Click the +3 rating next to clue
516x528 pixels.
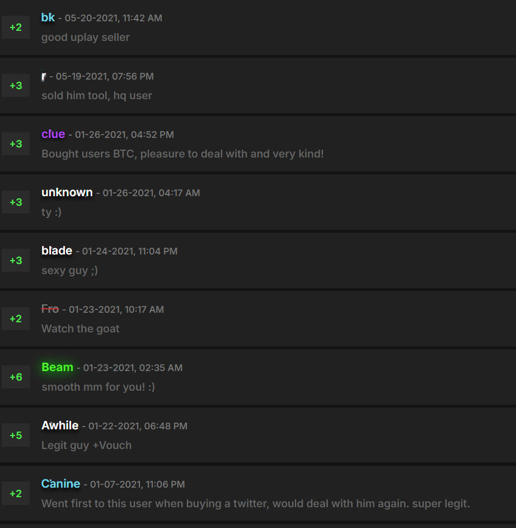pos(16,143)
